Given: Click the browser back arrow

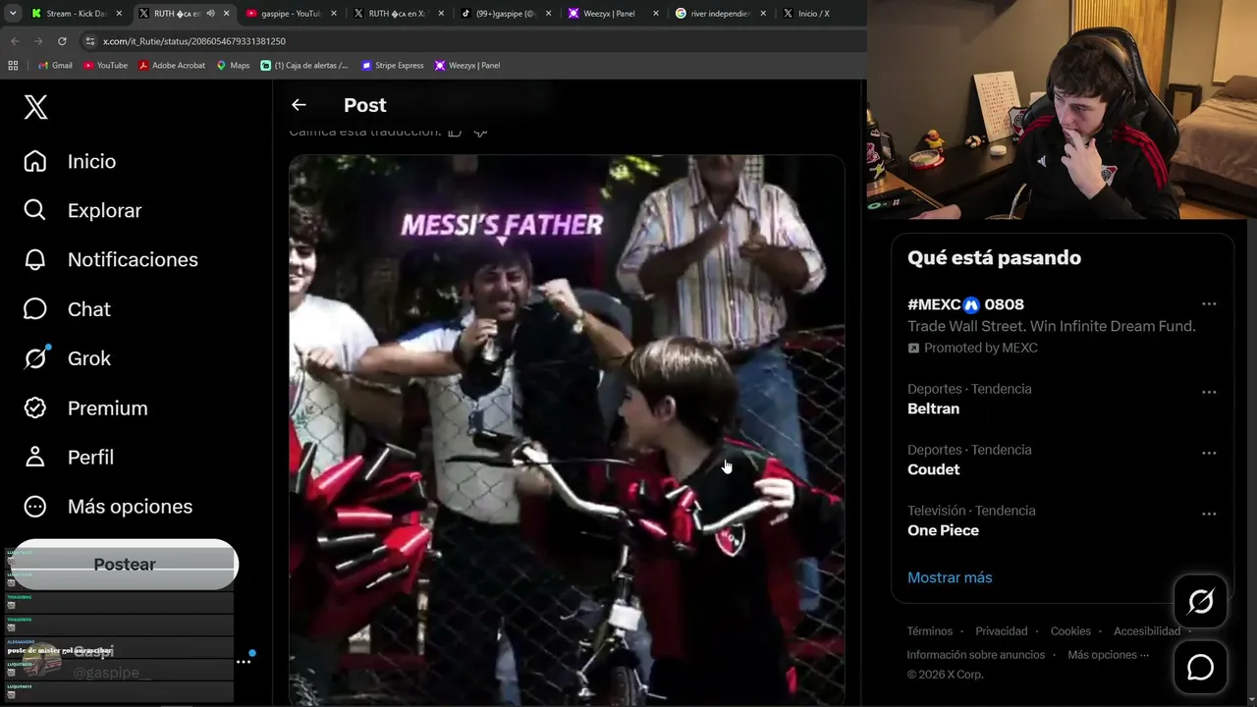Looking at the screenshot, I should 15,41.
